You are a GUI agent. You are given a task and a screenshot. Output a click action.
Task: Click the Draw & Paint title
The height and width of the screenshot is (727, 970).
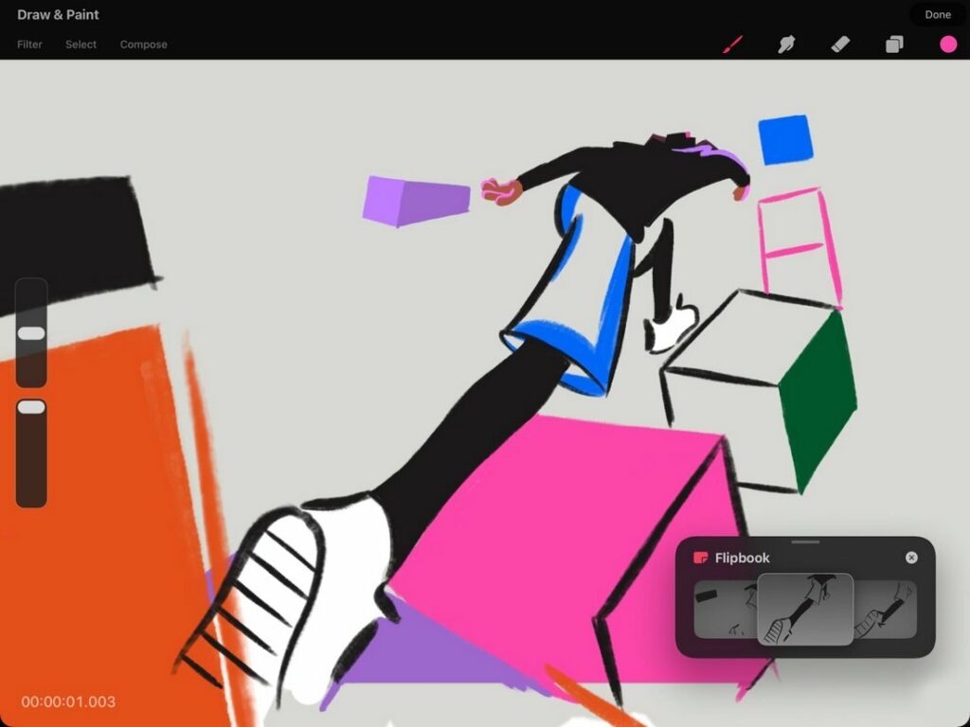tap(59, 14)
